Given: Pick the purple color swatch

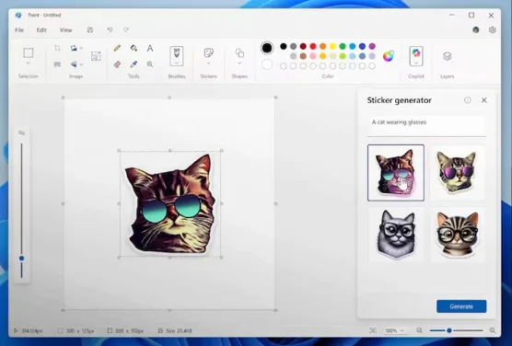Looking at the screenshot, I should click(x=372, y=46).
